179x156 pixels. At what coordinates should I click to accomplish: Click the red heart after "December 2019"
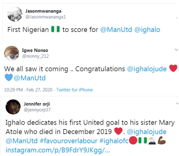118,131
